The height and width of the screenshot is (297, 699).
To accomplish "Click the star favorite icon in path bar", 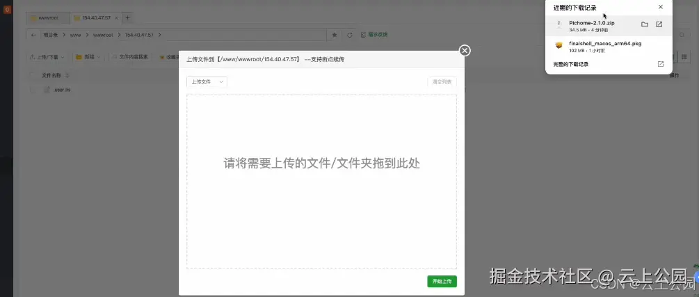I will pos(335,35).
